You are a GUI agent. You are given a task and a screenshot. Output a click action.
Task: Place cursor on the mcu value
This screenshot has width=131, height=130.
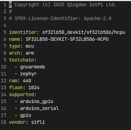[30, 46]
